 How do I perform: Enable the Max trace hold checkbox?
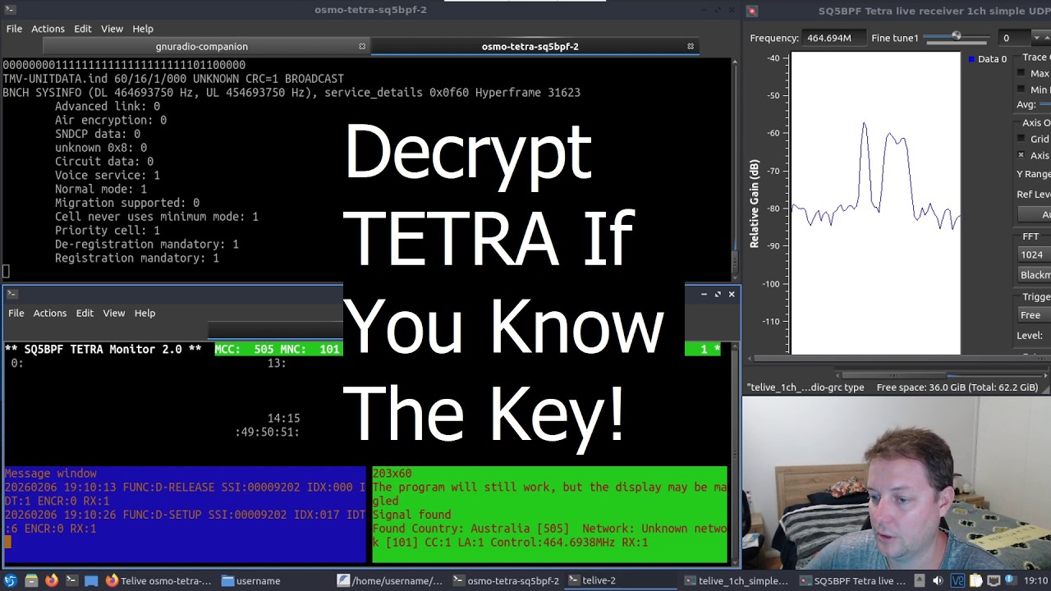click(1021, 74)
